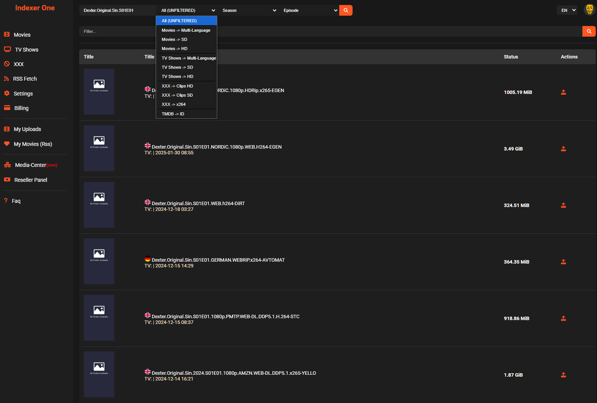Choose TV Shows -> SD option
Image resolution: width=597 pixels, height=403 pixels.
[187, 67]
